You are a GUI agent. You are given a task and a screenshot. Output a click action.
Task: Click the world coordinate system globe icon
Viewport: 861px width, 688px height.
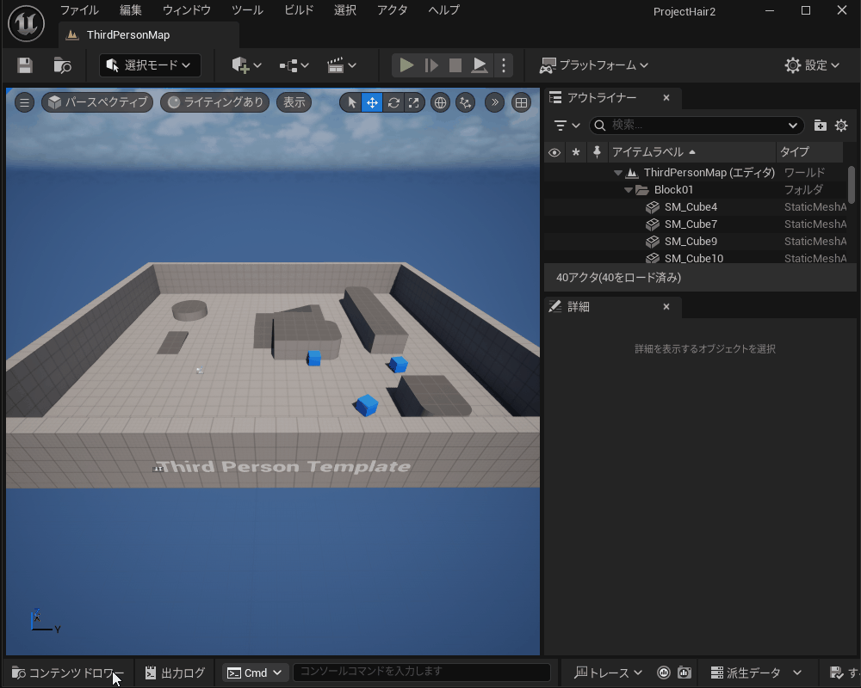[440, 102]
